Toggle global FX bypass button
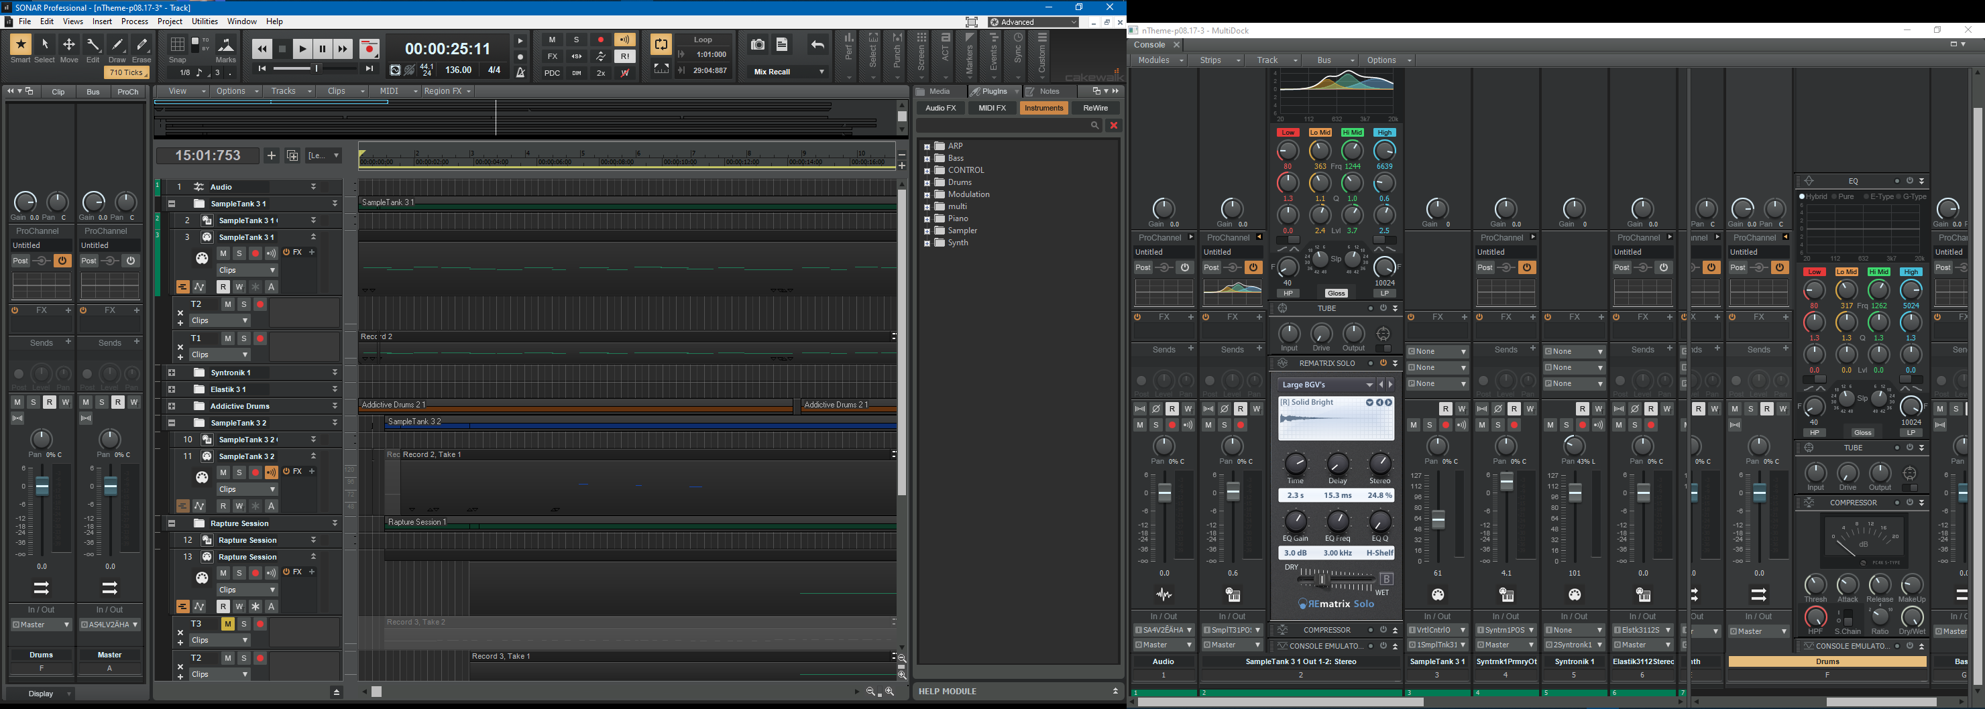The height and width of the screenshot is (709, 1985). 552,56
